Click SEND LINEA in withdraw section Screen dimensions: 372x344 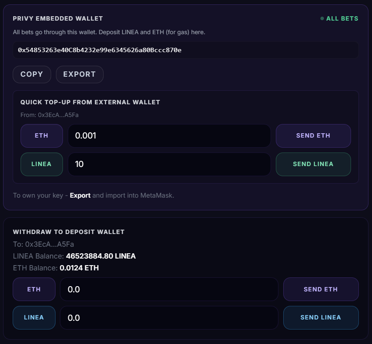(x=321, y=318)
